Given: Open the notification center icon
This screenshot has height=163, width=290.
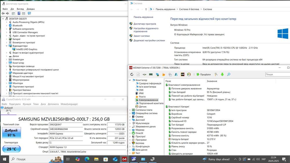Looking at the screenshot, I should (x=284, y=159).
